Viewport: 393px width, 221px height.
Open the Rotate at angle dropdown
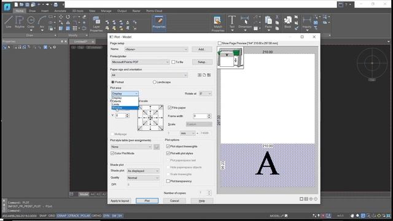(206, 93)
